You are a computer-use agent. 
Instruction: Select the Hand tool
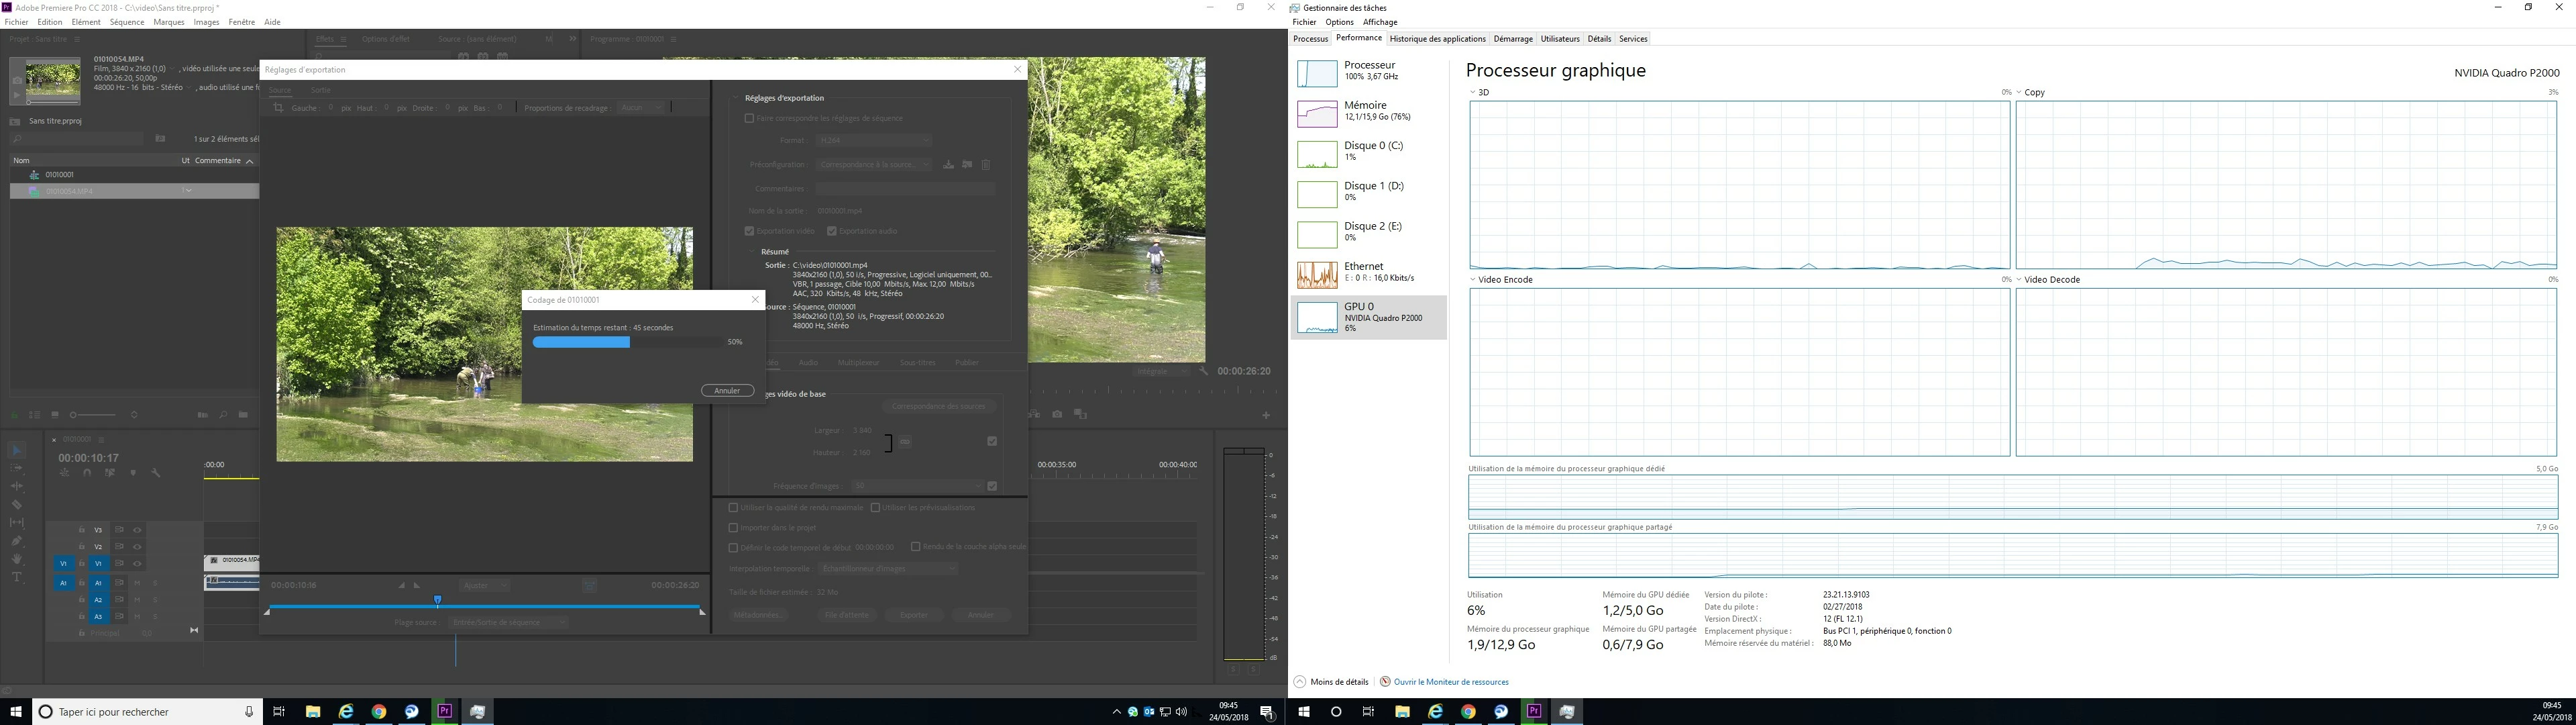[17, 559]
